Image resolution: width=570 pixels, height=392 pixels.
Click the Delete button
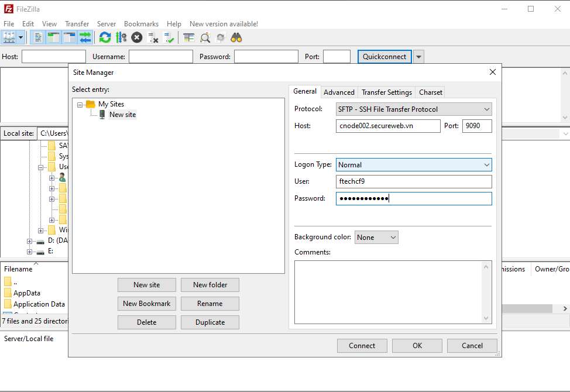pos(147,322)
